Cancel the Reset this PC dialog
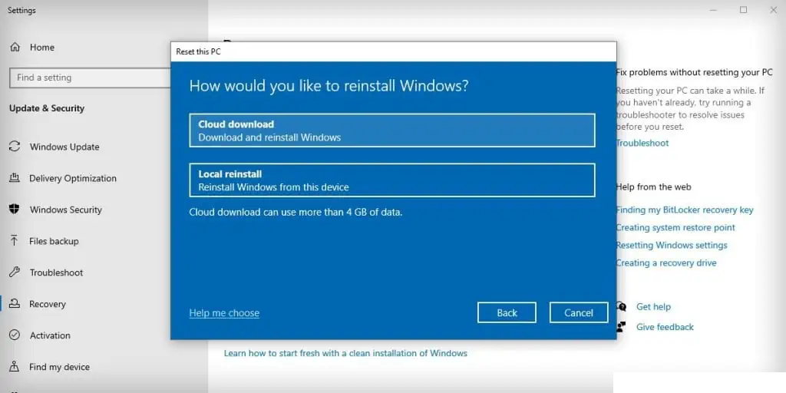 pos(578,312)
